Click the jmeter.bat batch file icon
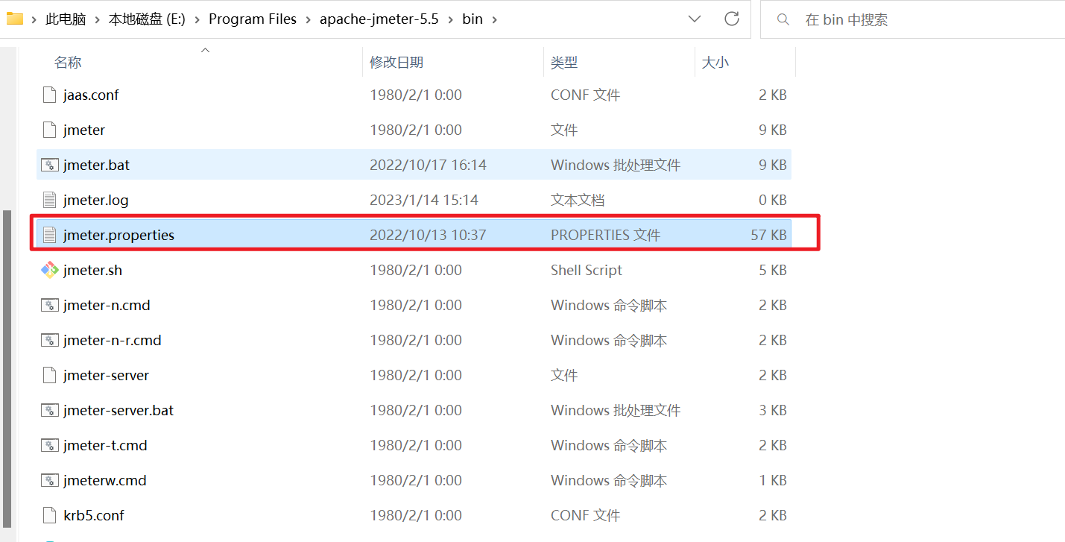This screenshot has width=1065, height=542. point(49,165)
